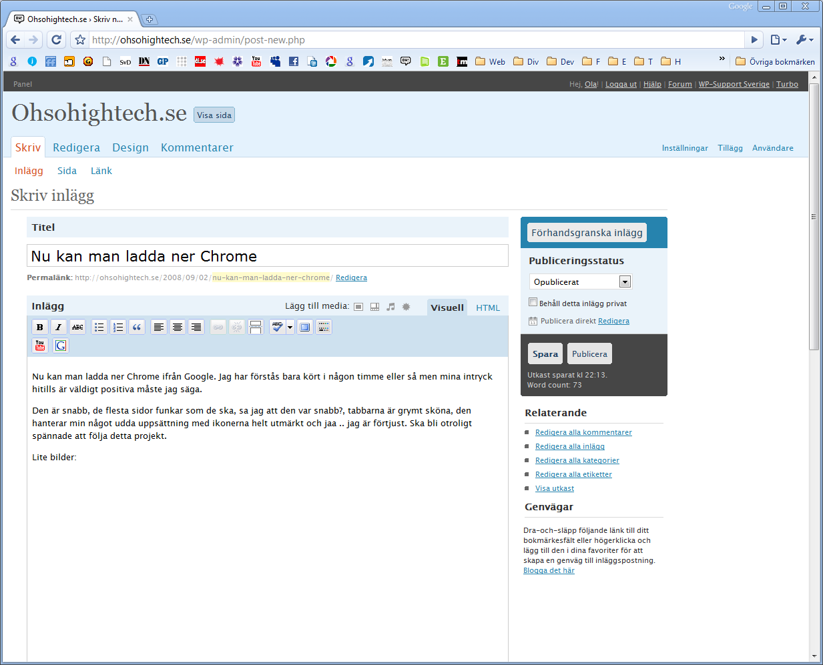Switch to the HTML editor tab
Image resolution: width=823 pixels, height=665 pixels.
[x=488, y=307]
